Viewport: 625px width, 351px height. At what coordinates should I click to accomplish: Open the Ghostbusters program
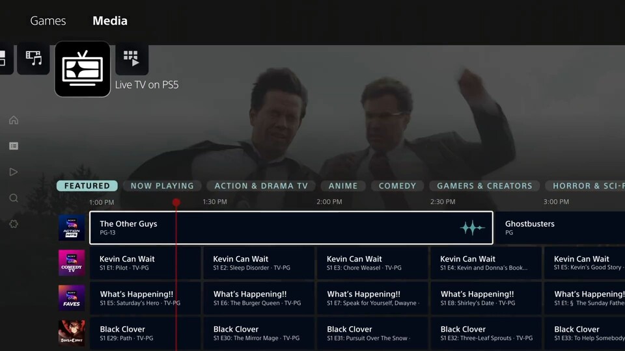(x=560, y=227)
